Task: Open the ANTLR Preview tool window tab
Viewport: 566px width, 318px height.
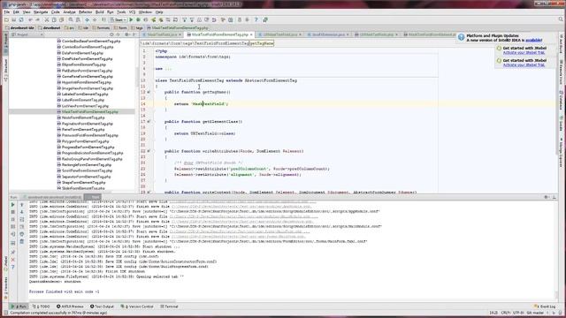Action: [x=70, y=307]
